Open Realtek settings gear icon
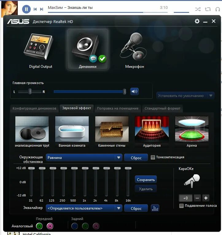 pos(197,21)
